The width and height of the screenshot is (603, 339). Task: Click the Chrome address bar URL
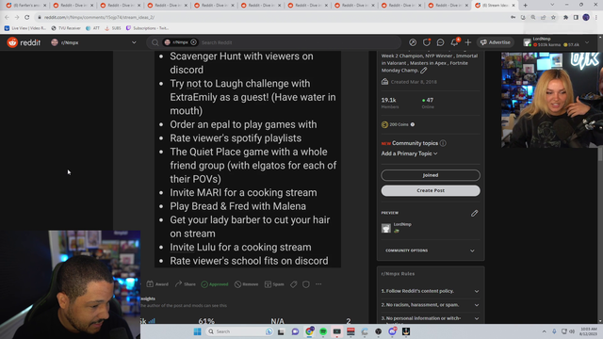pos(99,17)
